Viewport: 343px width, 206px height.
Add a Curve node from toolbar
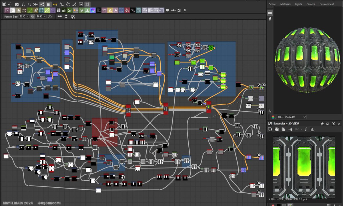click(30, 10)
